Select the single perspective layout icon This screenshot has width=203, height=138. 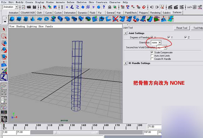(x=4, y=86)
